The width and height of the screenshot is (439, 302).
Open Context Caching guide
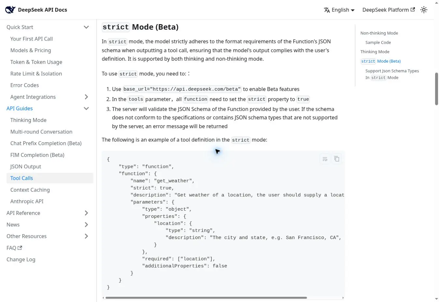click(30, 190)
